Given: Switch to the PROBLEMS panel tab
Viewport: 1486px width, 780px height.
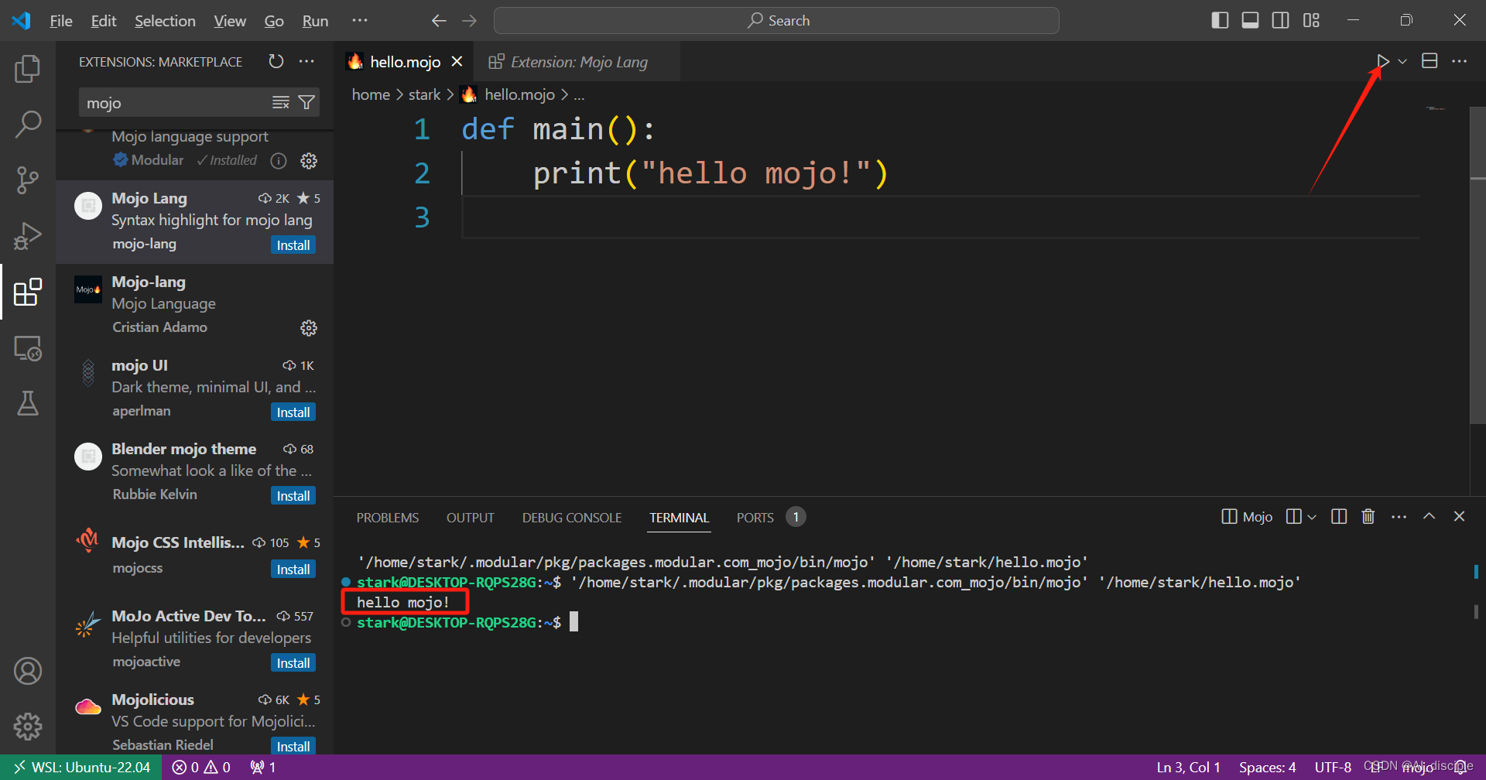Looking at the screenshot, I should pyautogui.click(x=387, y=518).
